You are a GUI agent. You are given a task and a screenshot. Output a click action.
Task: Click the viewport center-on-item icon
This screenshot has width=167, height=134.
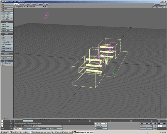(154, 7)
